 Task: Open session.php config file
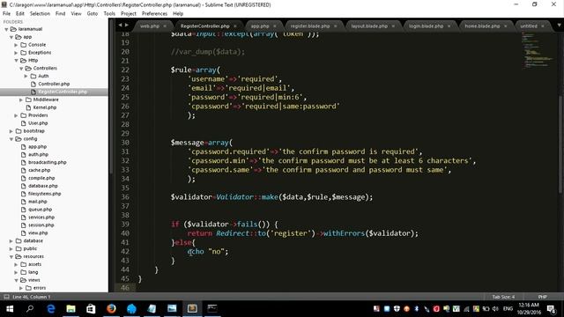click(41, 225)
